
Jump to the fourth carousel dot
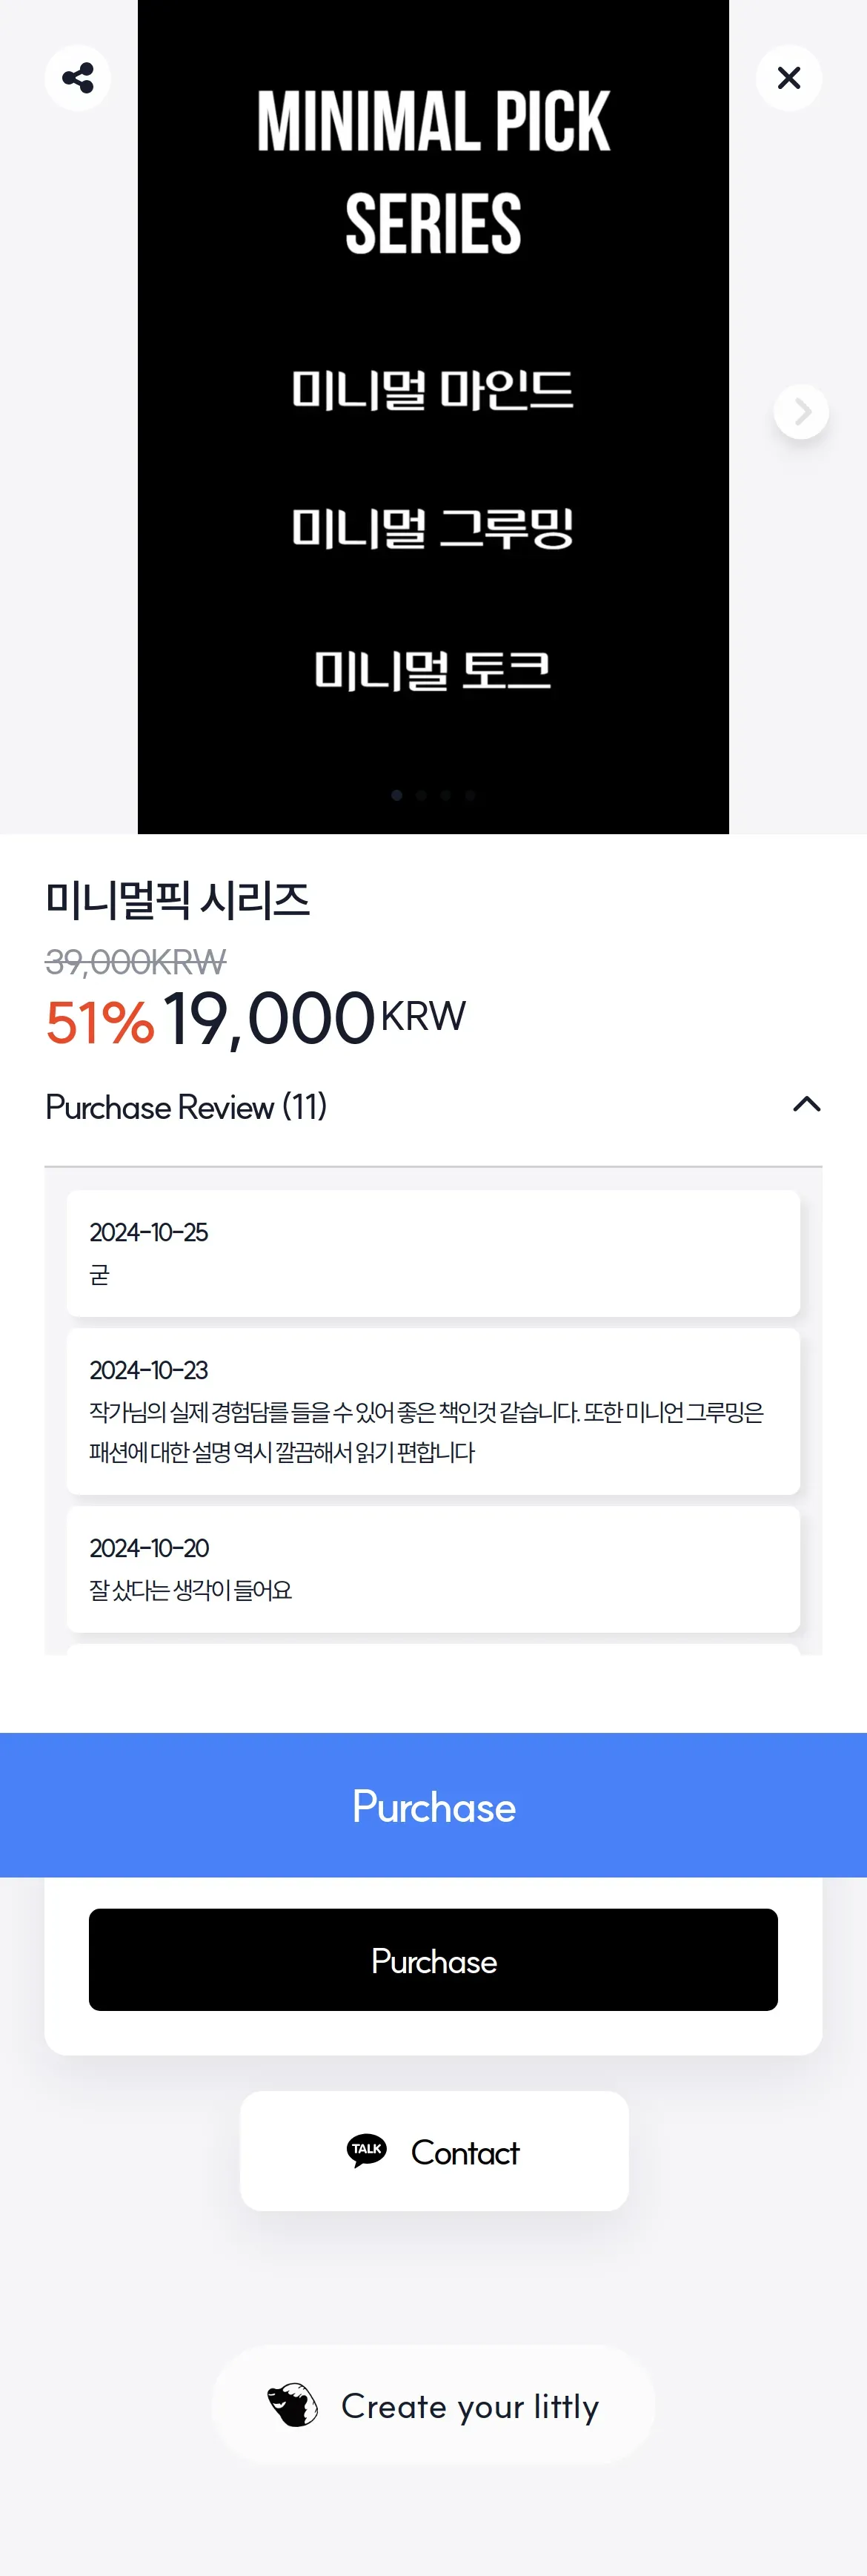[471, 795]
